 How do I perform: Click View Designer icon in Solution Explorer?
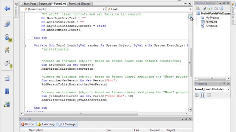tap(221, 8)
